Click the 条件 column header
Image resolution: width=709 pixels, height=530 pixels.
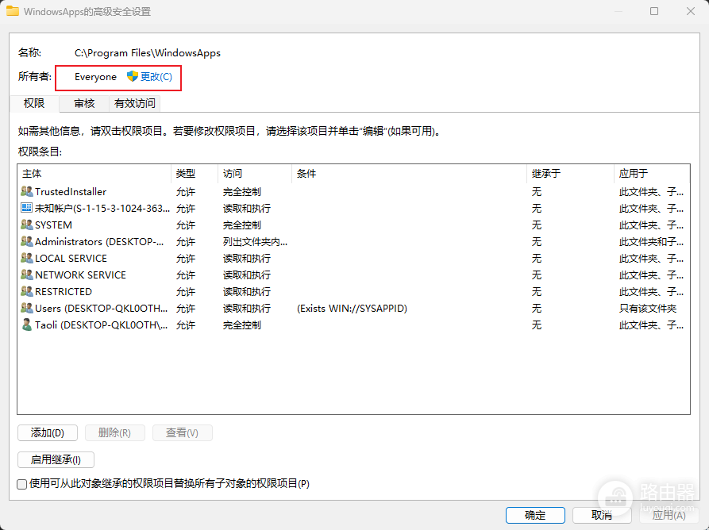[x=409, y=174]
